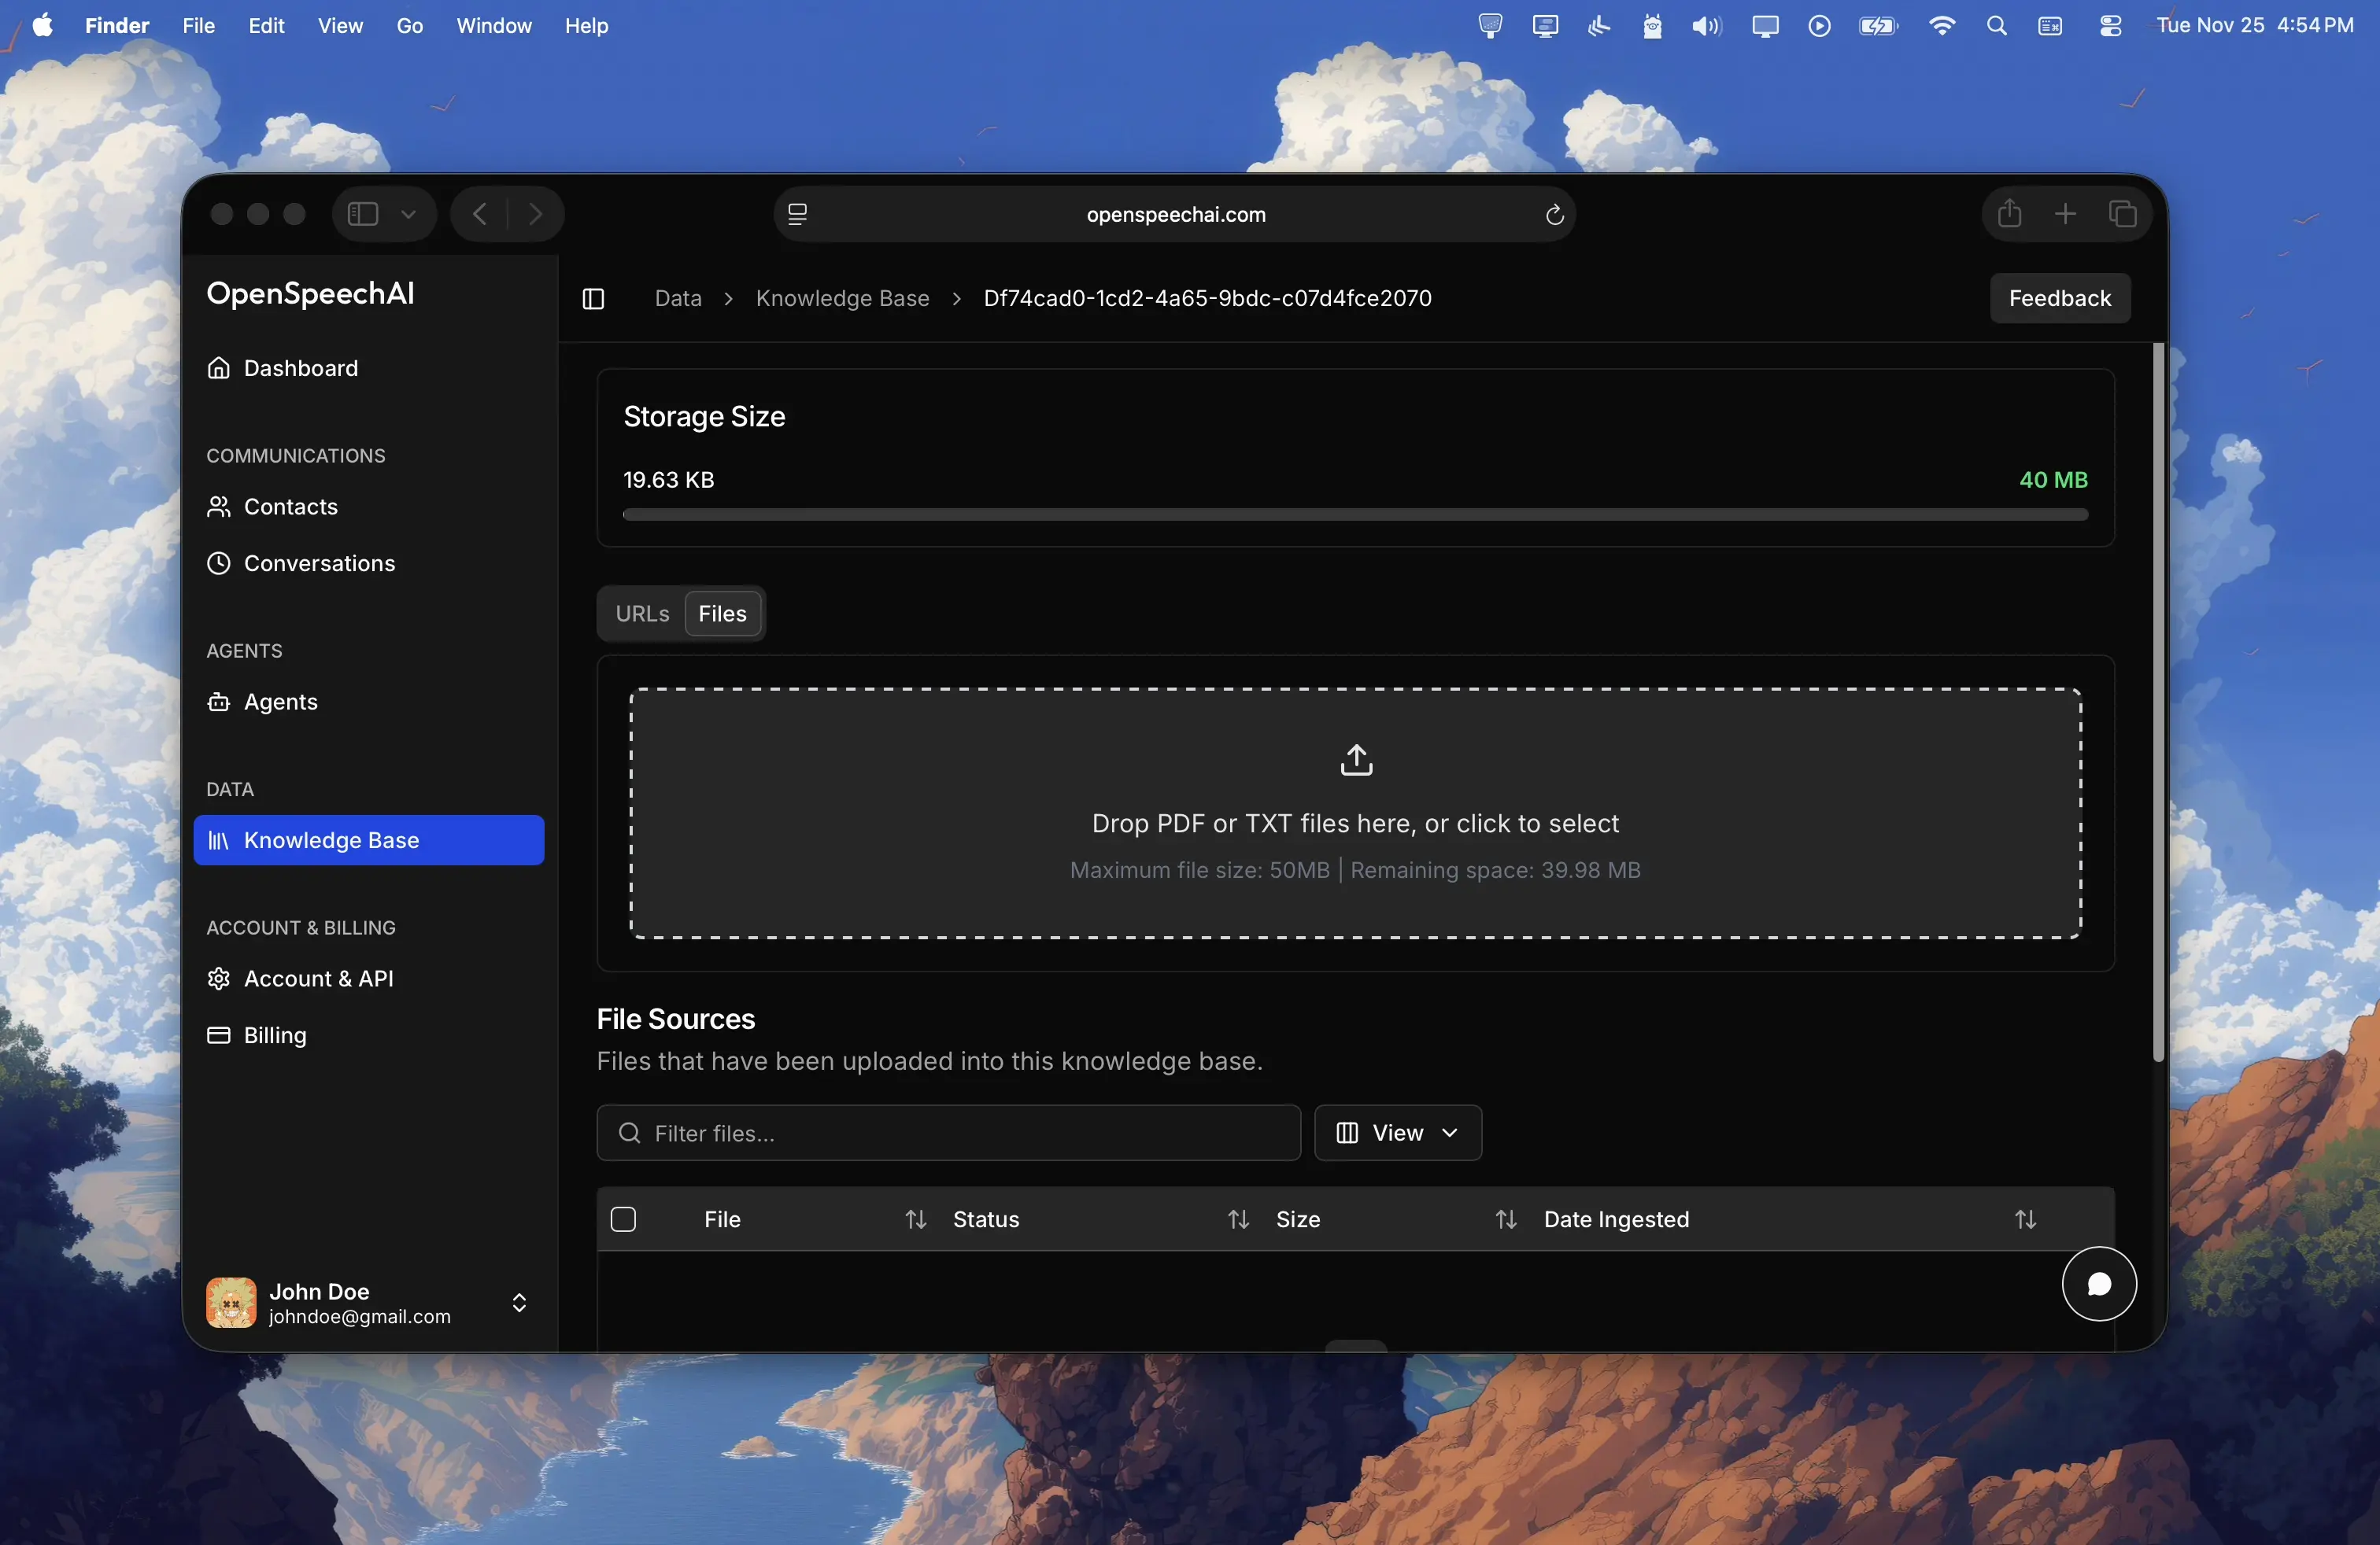Open the File menu

[199, 25]
